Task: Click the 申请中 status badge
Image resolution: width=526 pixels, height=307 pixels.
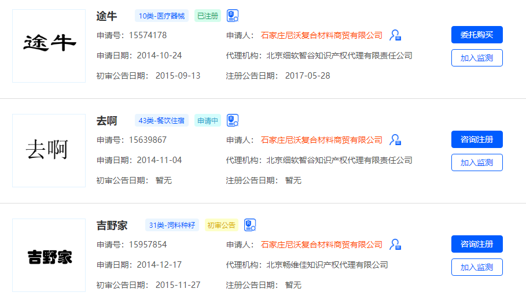Action: (208, 120)
